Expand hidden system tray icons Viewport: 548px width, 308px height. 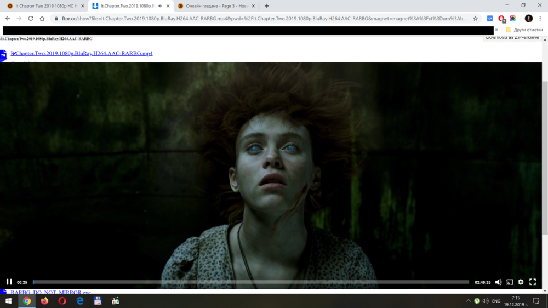coord(468,301)
